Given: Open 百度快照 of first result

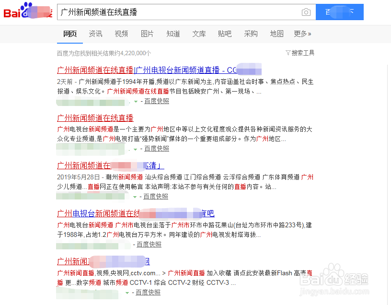Looking at the screenshot, I should tap(157, 101).
